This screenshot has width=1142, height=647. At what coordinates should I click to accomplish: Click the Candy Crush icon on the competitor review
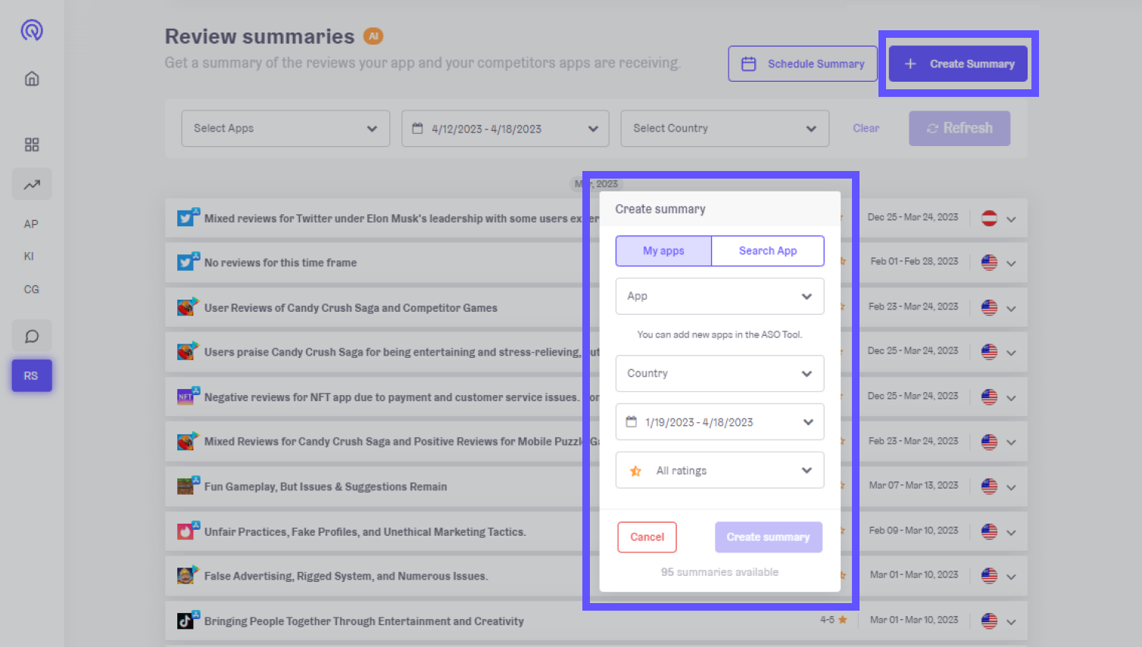tap(187, 306)
